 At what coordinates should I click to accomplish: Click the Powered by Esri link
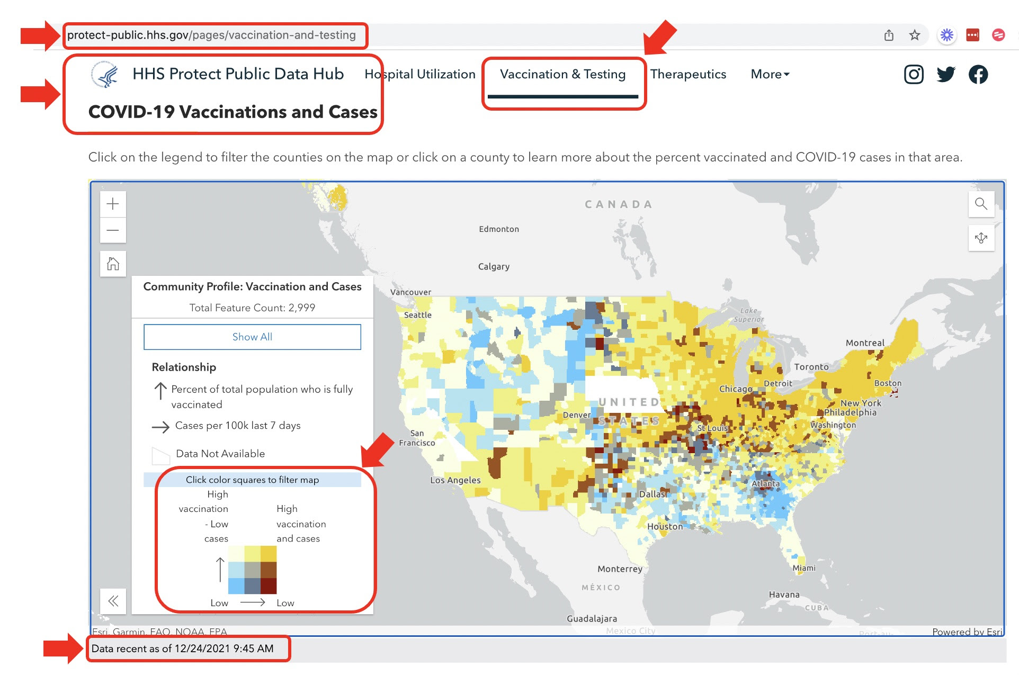[x=967, y=632]
